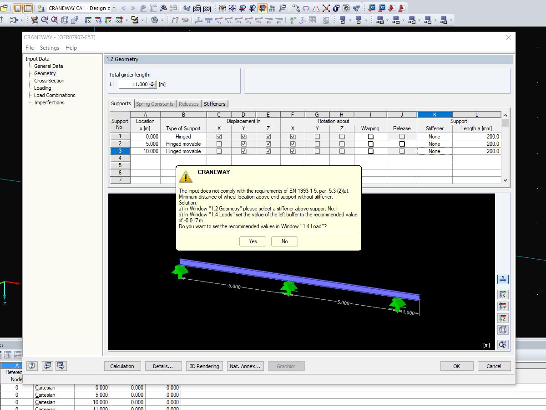Display bending moment My results icon
546x410 pixels.
coord(249,20)
